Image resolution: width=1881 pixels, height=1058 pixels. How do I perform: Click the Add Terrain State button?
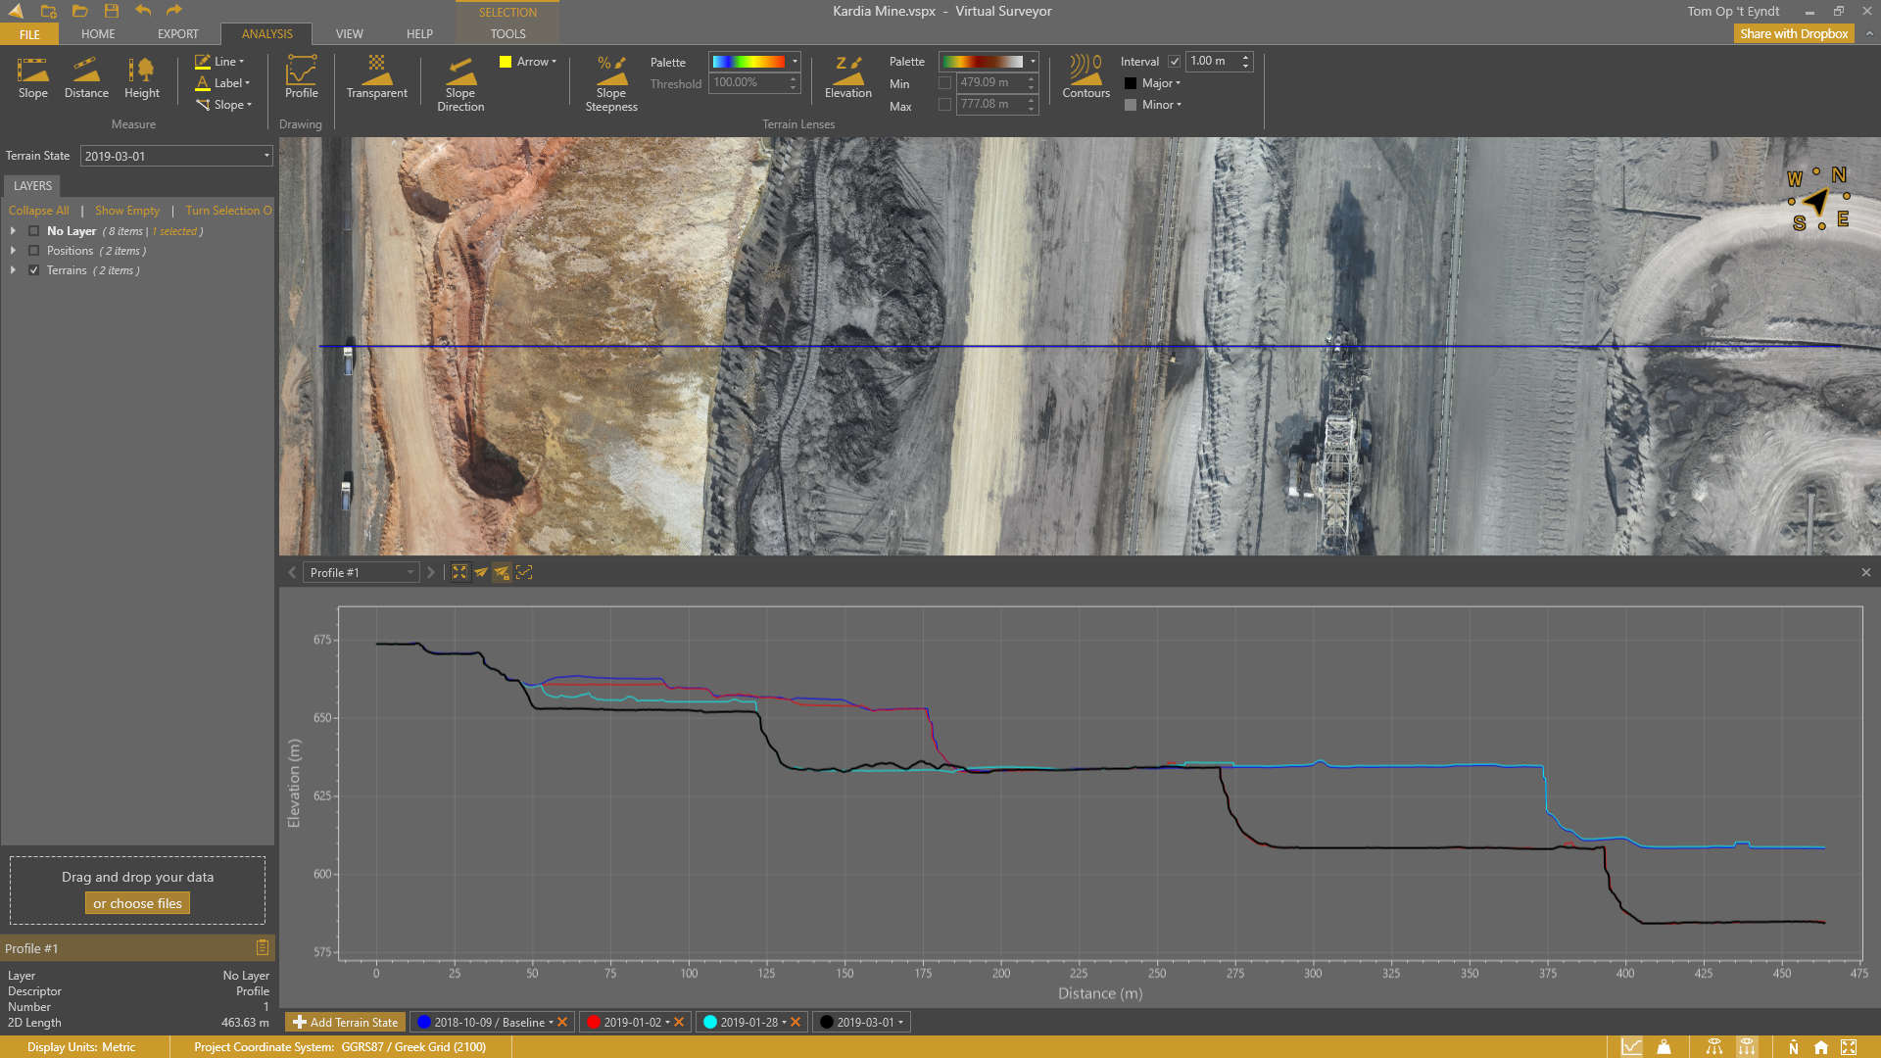(x=345, y=1022)
